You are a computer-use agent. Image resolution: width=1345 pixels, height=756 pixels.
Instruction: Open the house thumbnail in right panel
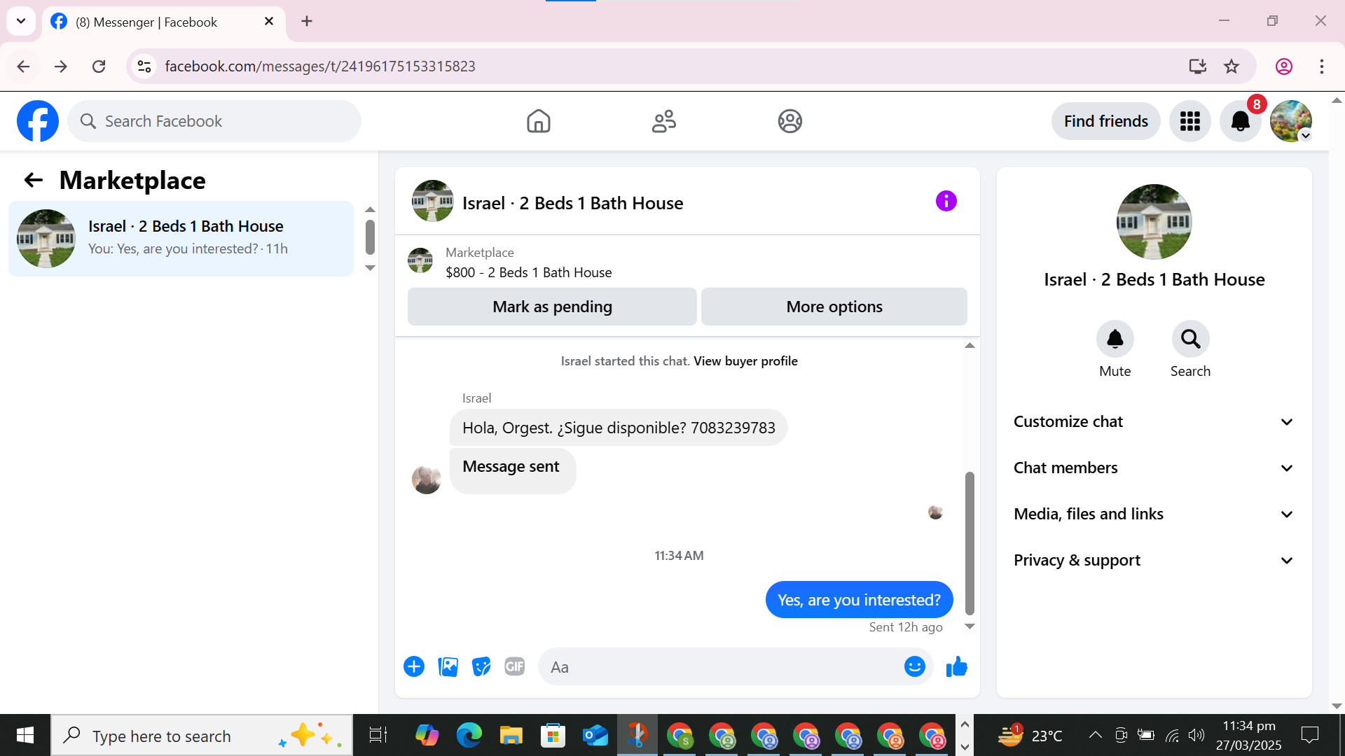pyautogui.click(x=1154, y=222)
